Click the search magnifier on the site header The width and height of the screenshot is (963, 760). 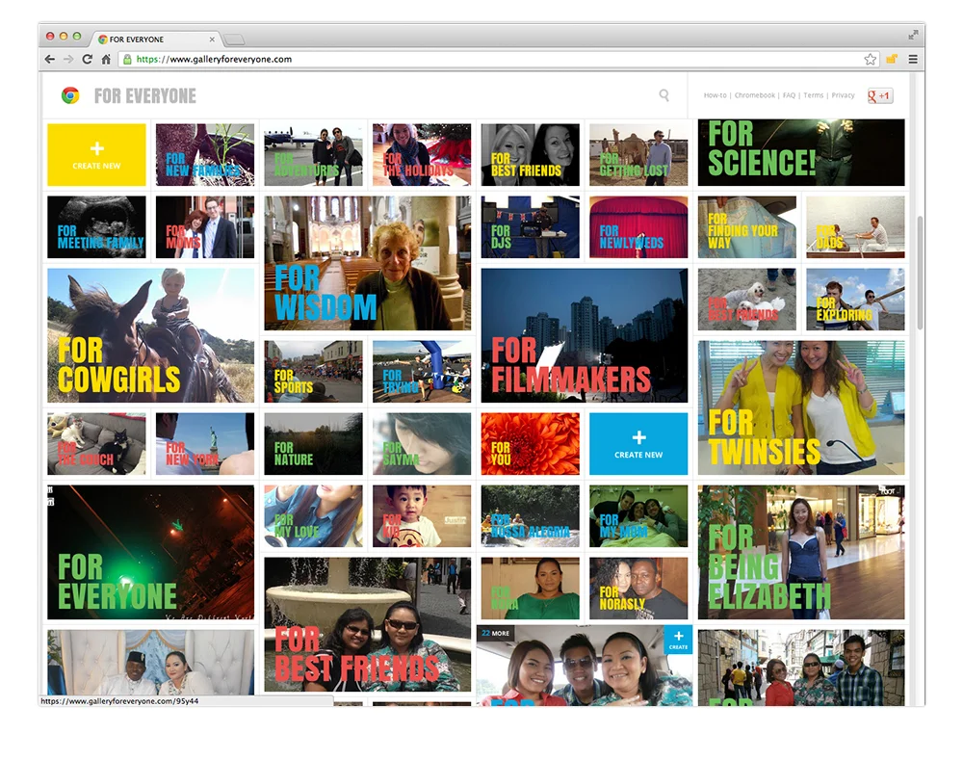click(x=664, y=95)
